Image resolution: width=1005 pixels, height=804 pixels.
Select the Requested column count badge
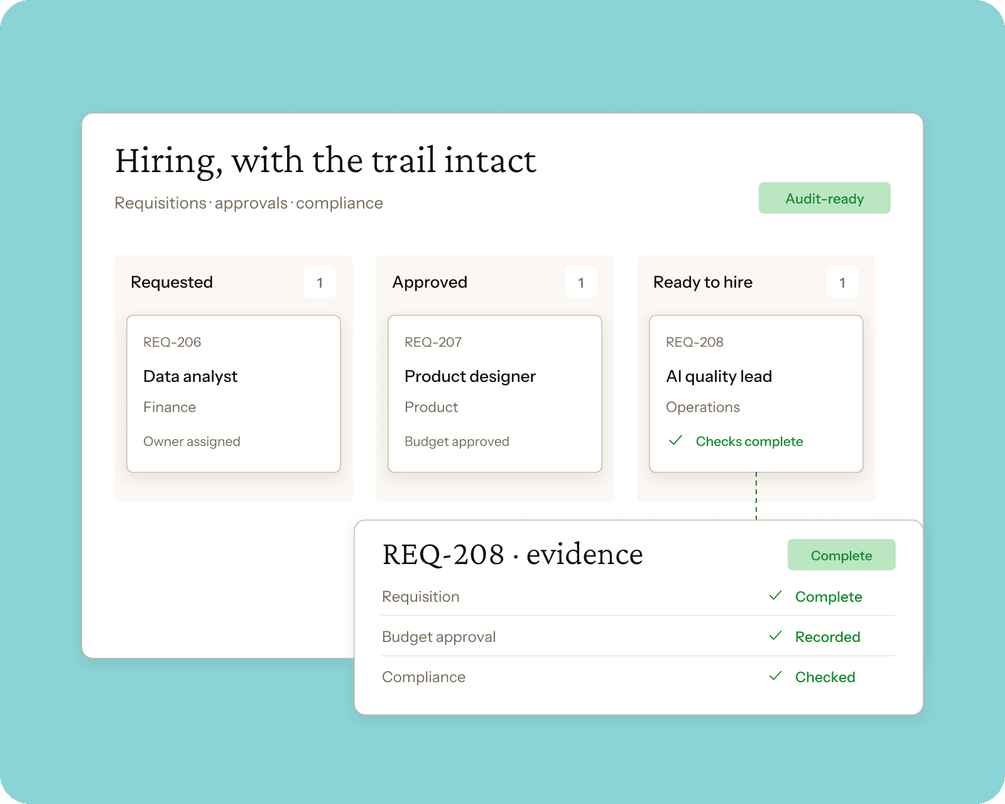pos(320,282)
